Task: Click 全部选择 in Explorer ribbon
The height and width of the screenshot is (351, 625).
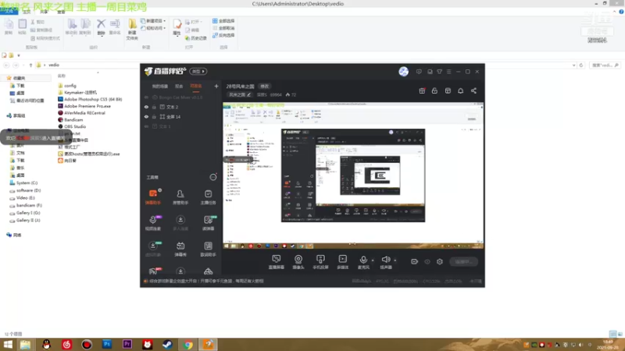Action: pos(223,21)
